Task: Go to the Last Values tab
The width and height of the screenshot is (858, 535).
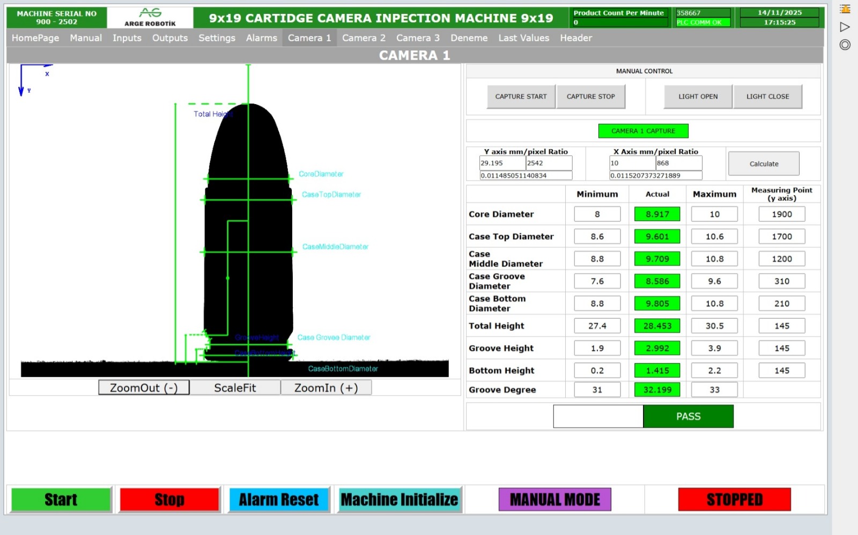Action: (523, 38)
